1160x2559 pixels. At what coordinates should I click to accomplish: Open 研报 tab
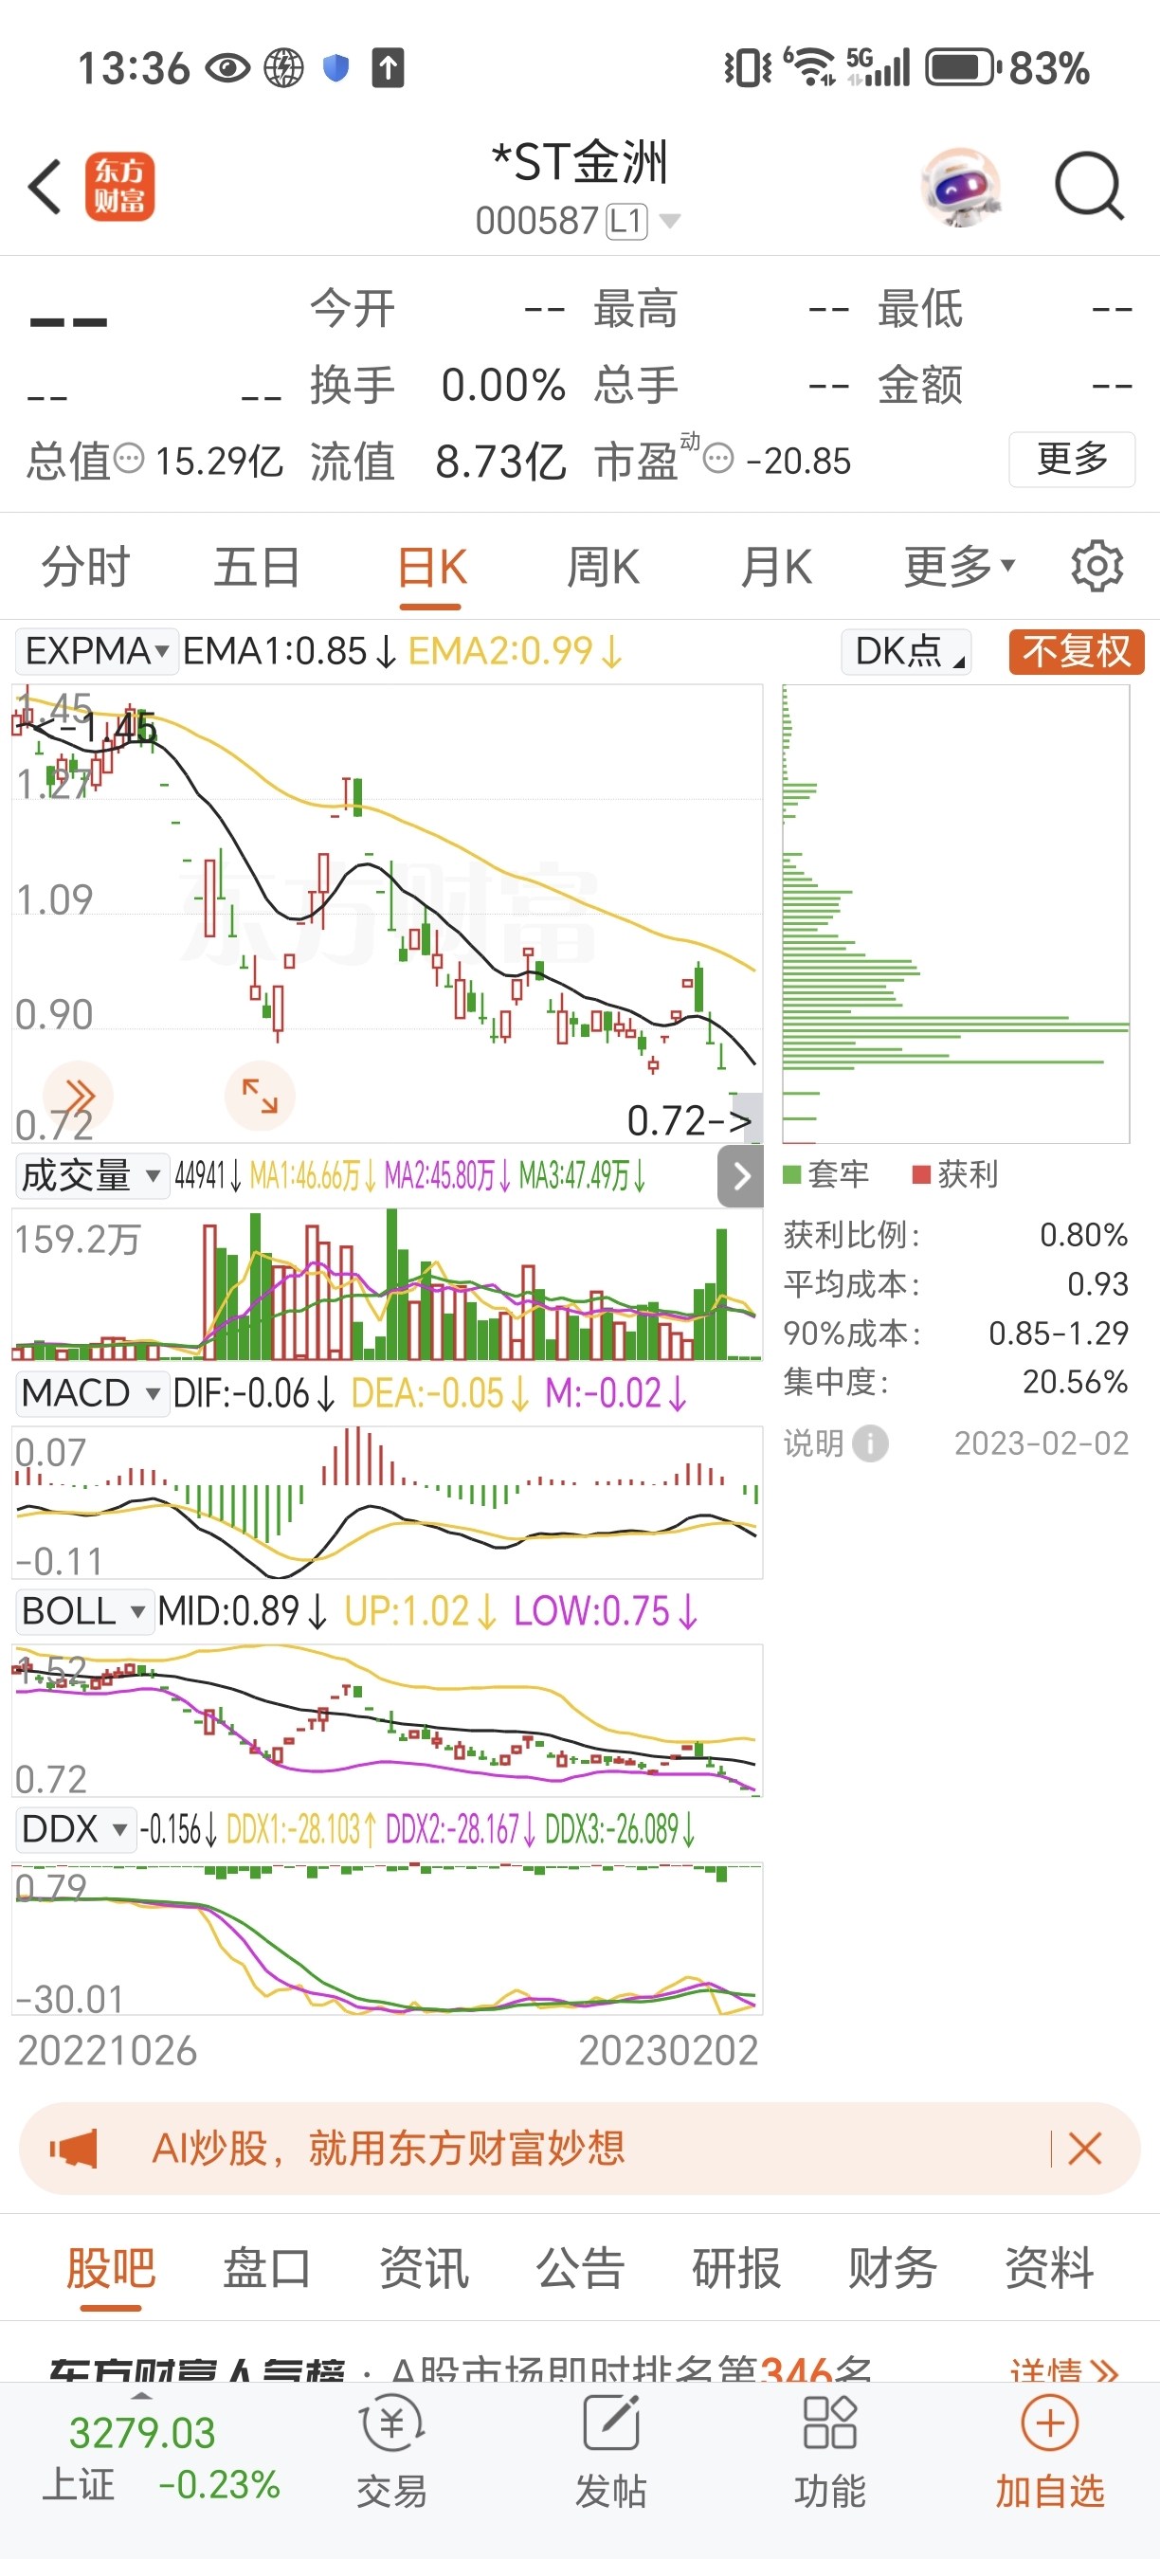736,2268
